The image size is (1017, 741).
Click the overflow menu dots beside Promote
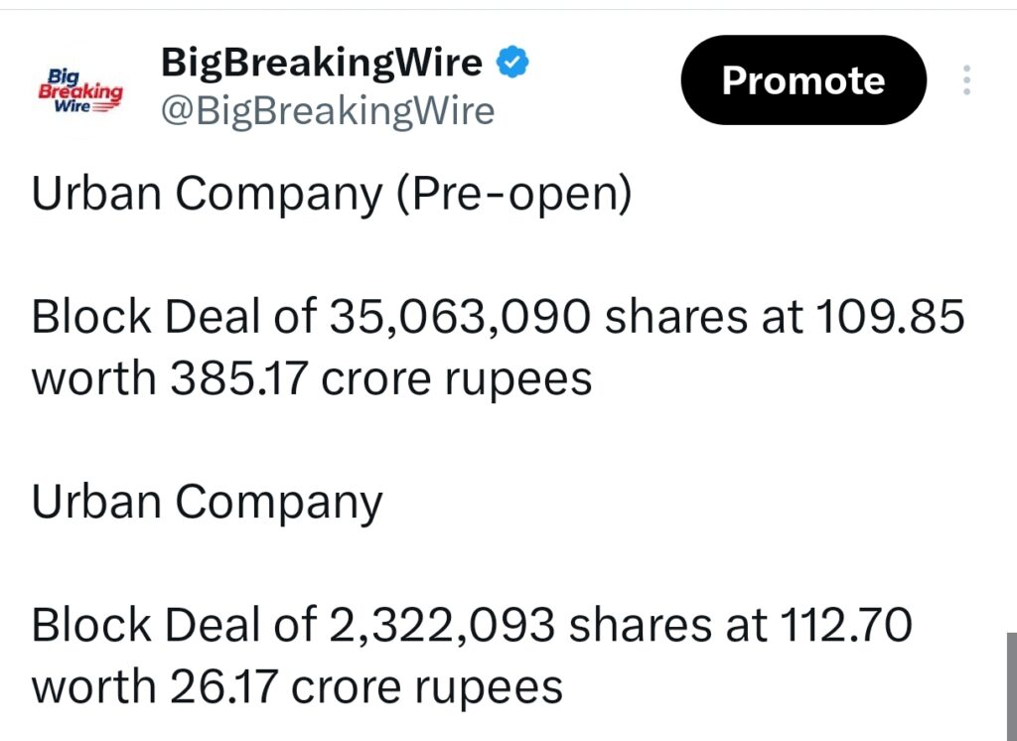point(965,79)
